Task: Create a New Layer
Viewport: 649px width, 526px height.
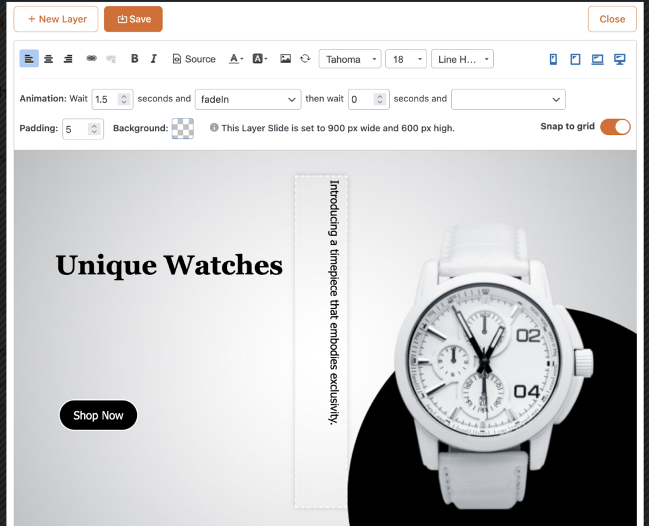Action: 56,19
